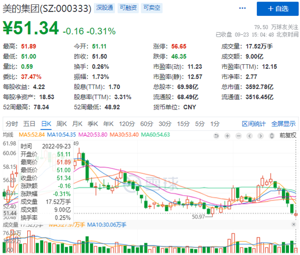Close the 成交量 volume indicator panel
The width and height of the screenshot is (300, 255).
(x=293, y=224)
